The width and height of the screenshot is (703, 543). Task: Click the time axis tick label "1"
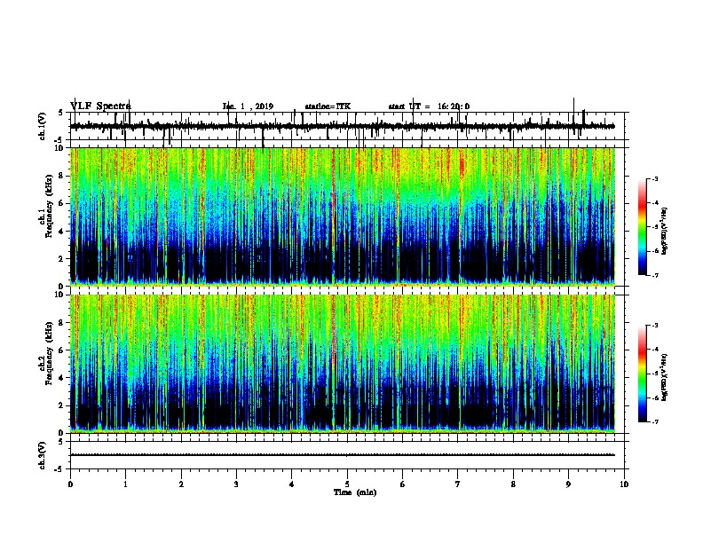point(125,484)
